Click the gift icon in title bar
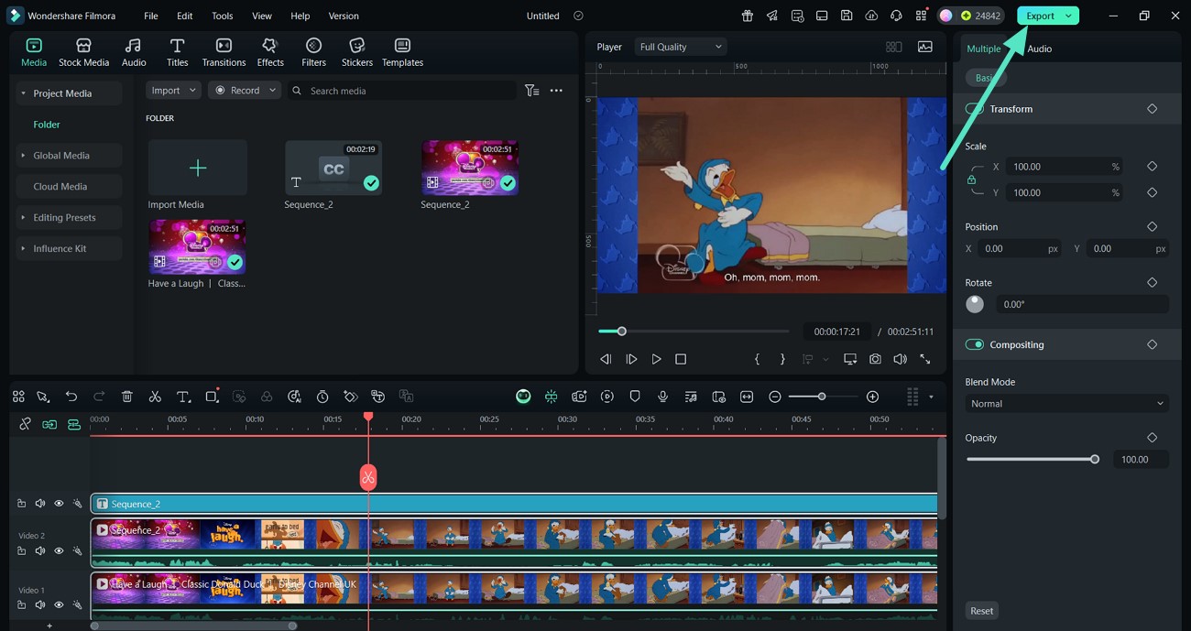Image resolution: width=1191 pixels, height=631 pixels. [x=748, y=16]
